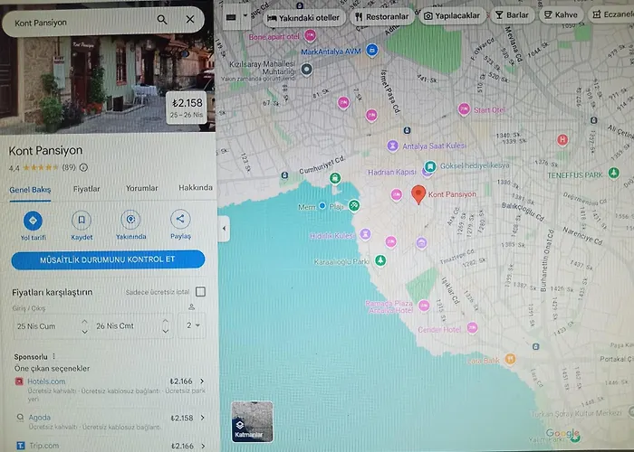Select Antalya Saat Kulesi marker
Screen dimensions: 634x452
pyautogui.click(x=392, y=146)
